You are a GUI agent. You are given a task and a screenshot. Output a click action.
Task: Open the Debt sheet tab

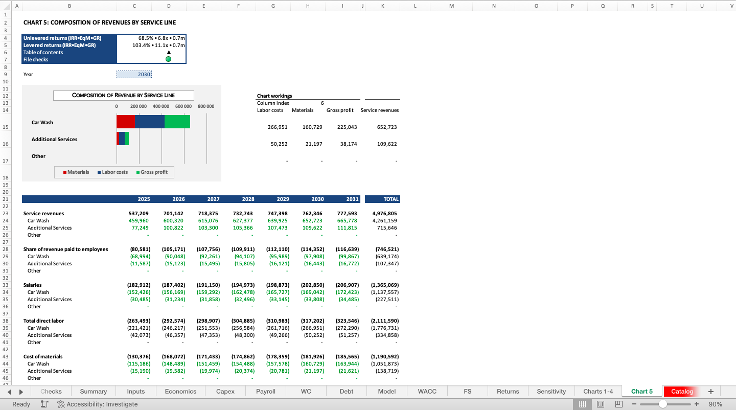(347, 392)
